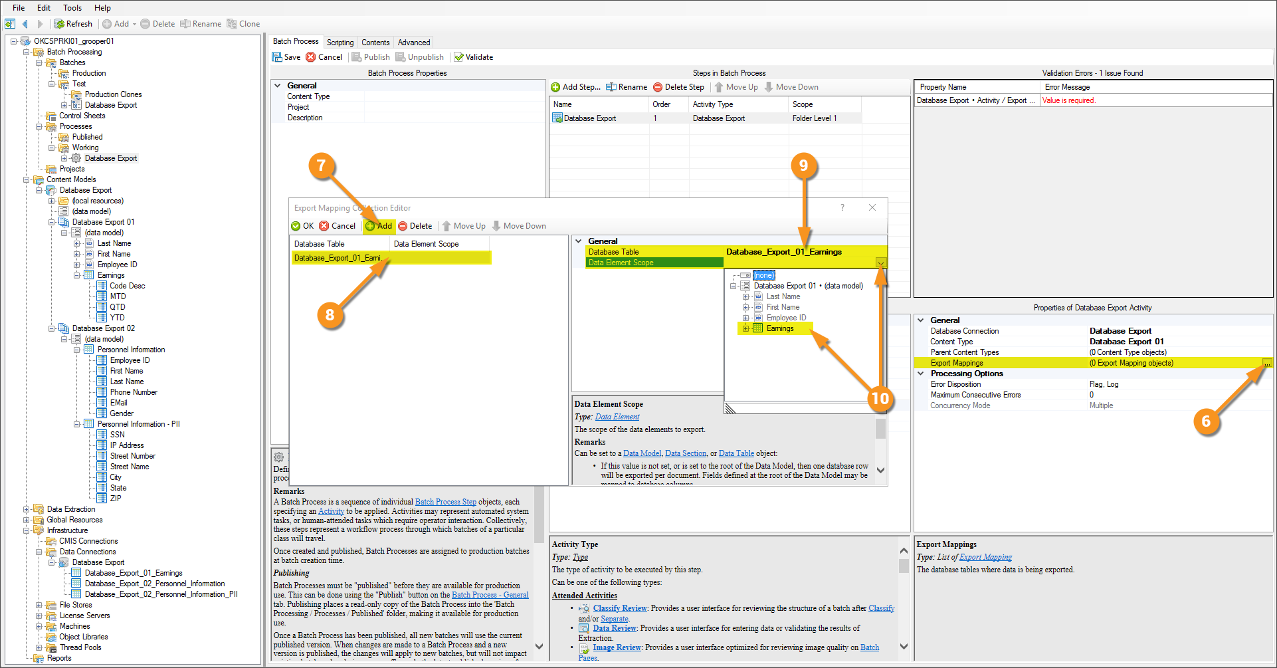
Task: Click the Delete Step red icon
Action: coord(658,87)
